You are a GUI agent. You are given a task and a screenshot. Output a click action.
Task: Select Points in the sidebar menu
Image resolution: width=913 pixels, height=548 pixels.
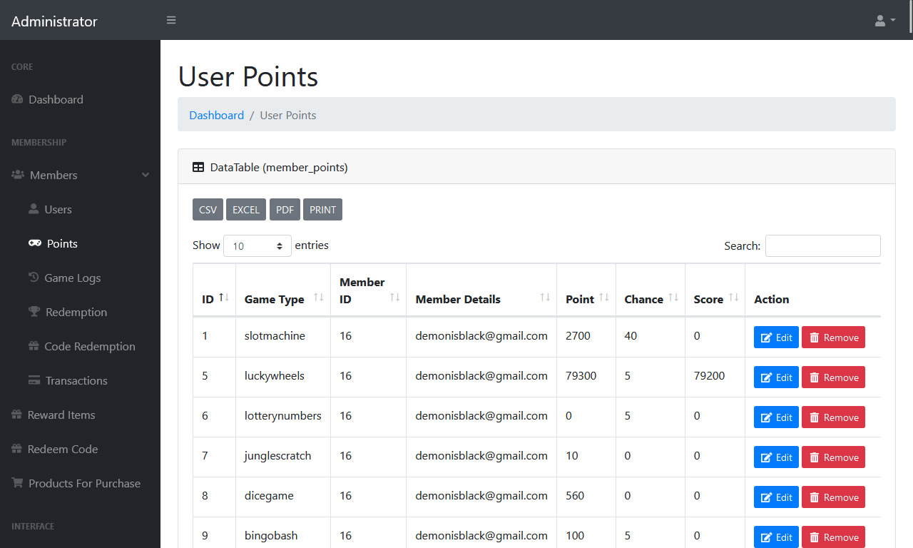click(63, 243)
